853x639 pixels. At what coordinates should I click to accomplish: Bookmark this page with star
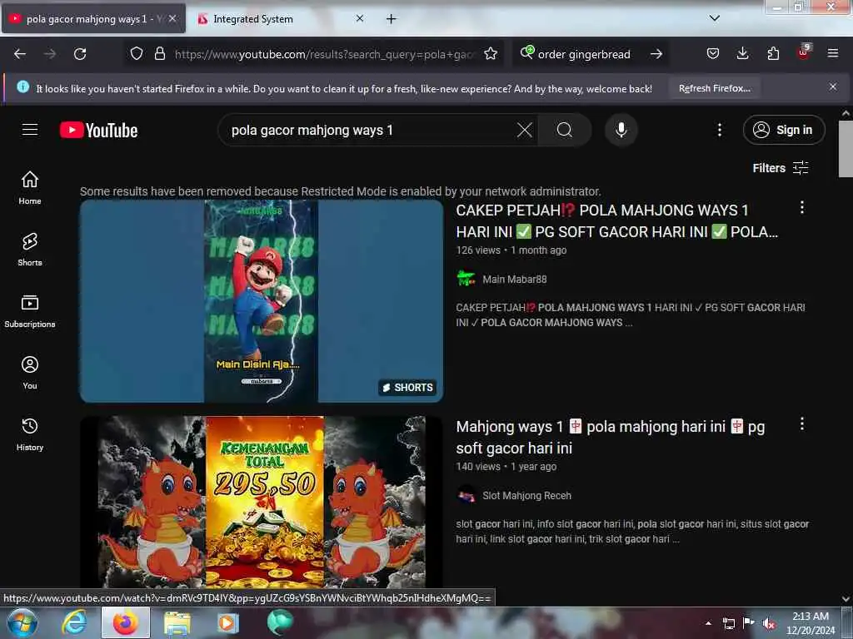click(491, 54)
